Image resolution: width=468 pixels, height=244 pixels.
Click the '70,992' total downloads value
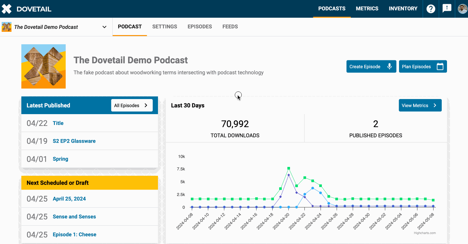point(235,124)
